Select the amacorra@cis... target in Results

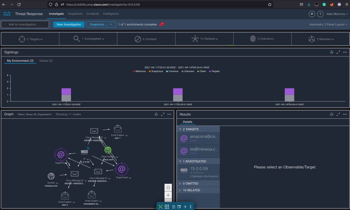198,139
